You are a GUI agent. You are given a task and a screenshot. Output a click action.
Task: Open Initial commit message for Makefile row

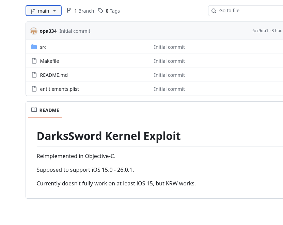coord(169,61)
